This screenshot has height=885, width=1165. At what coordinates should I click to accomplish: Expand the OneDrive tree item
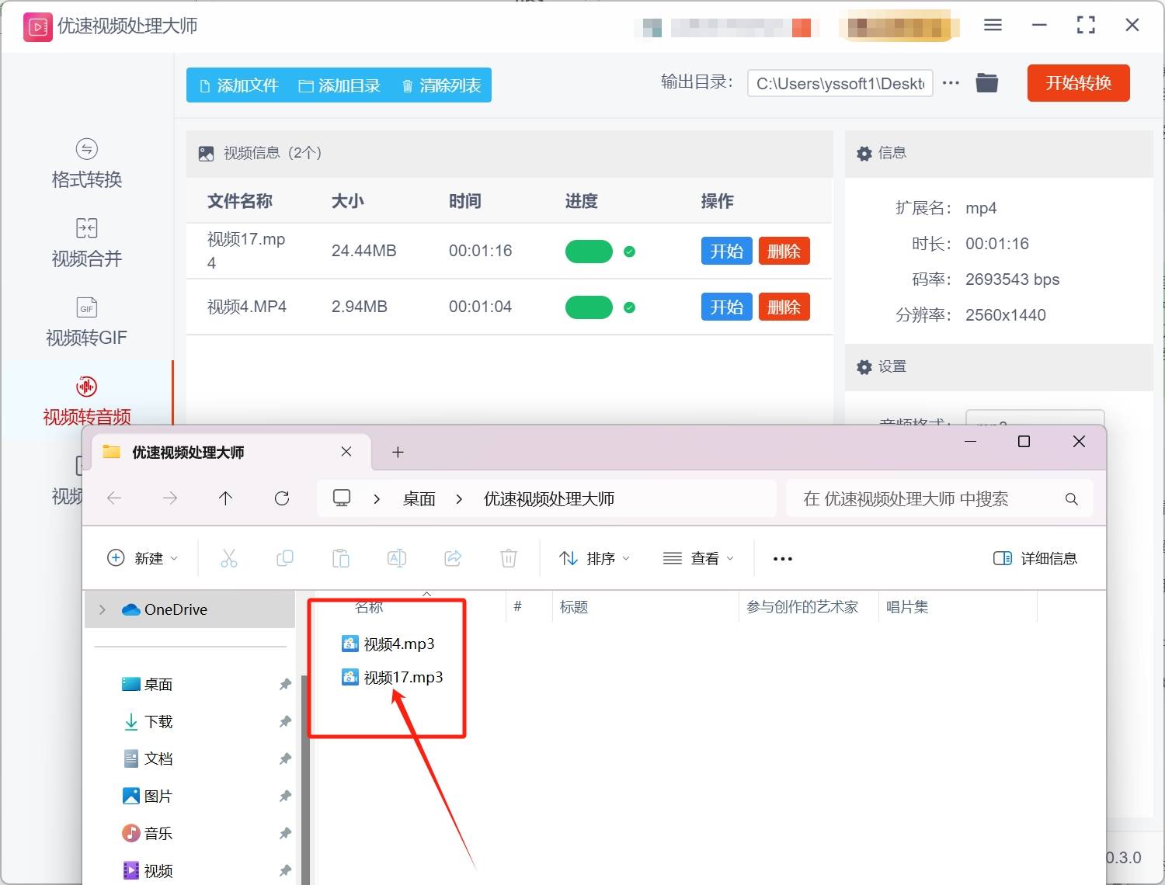click(101, 609)
